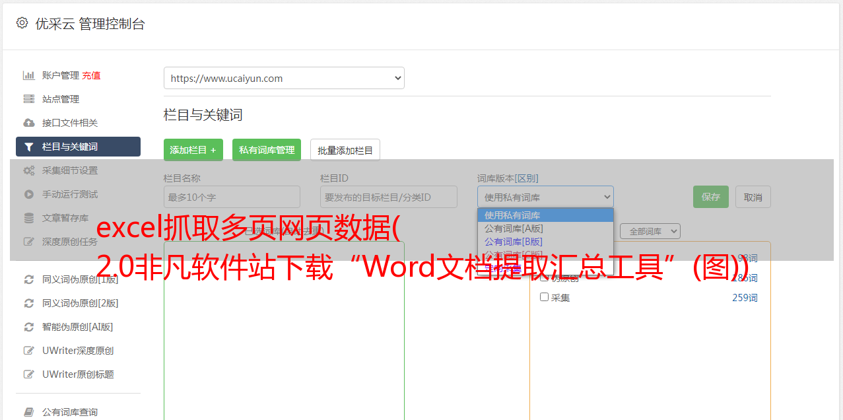
Task: Click the refresh icon for 同义词伪原创[1版]
Action: tap(29, 279)
